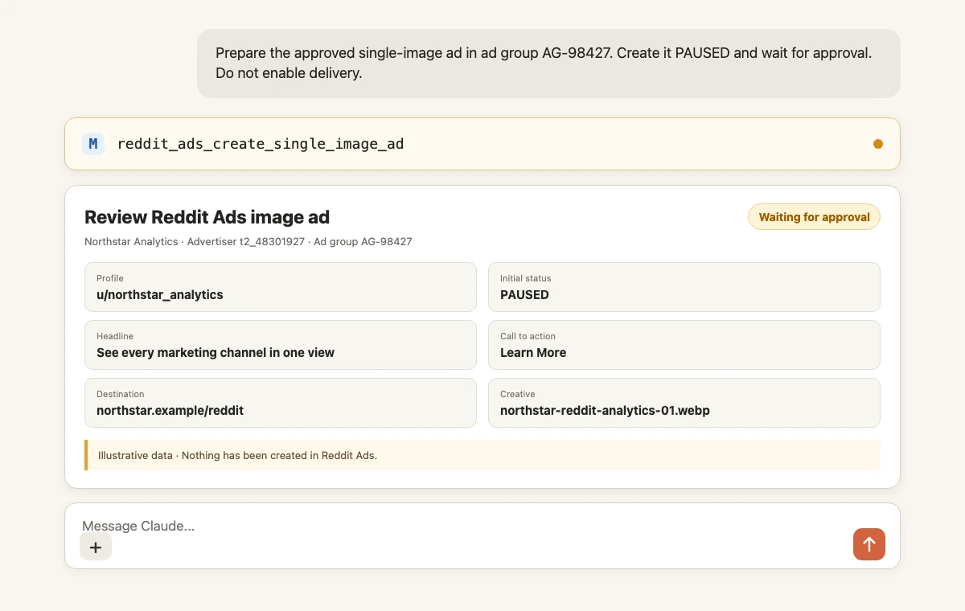Click the orange status dot indicator
Viewport: 965px width, 611px height.
877,144
